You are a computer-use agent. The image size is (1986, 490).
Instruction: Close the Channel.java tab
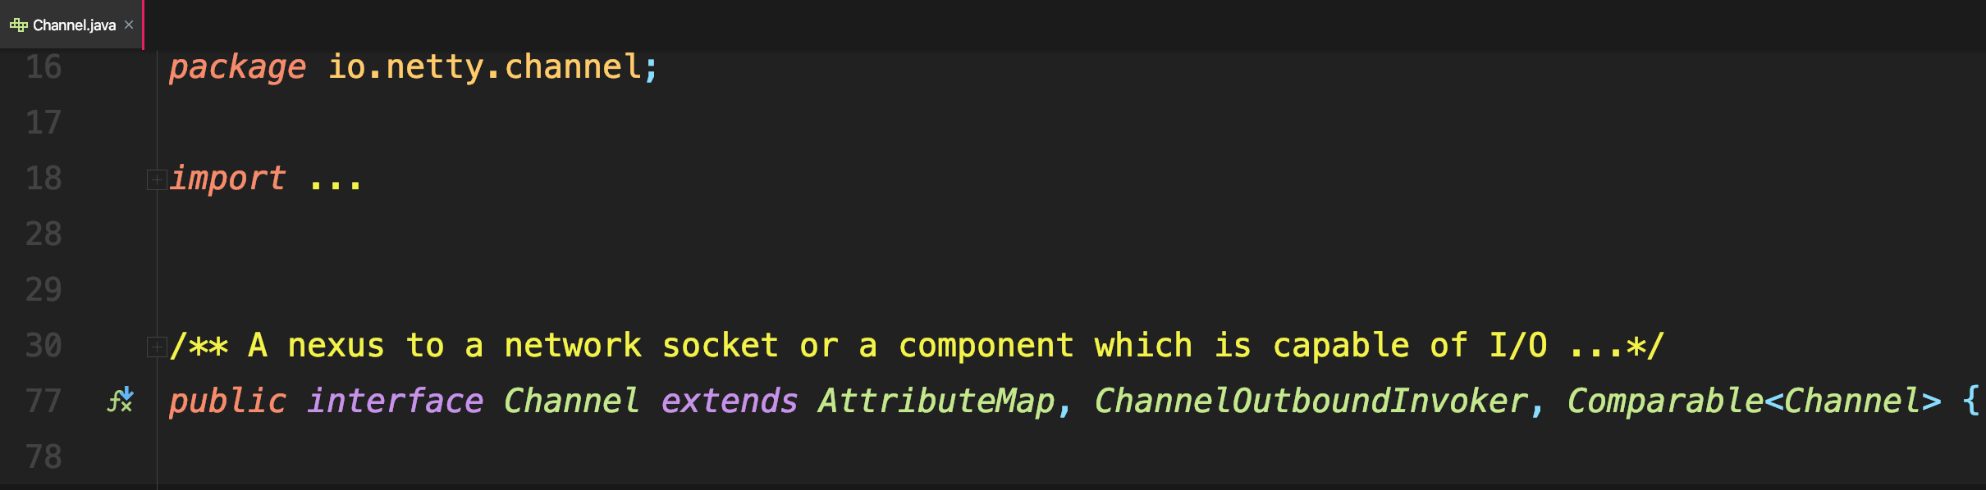tap(129, 25)
